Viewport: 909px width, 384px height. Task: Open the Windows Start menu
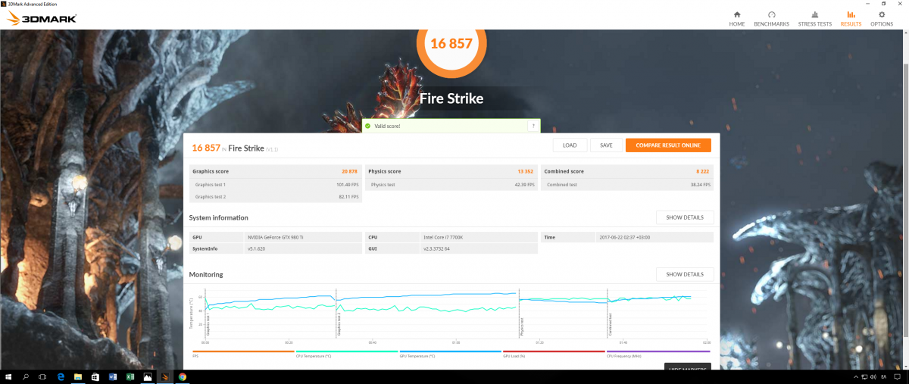[x=8, y=376]
